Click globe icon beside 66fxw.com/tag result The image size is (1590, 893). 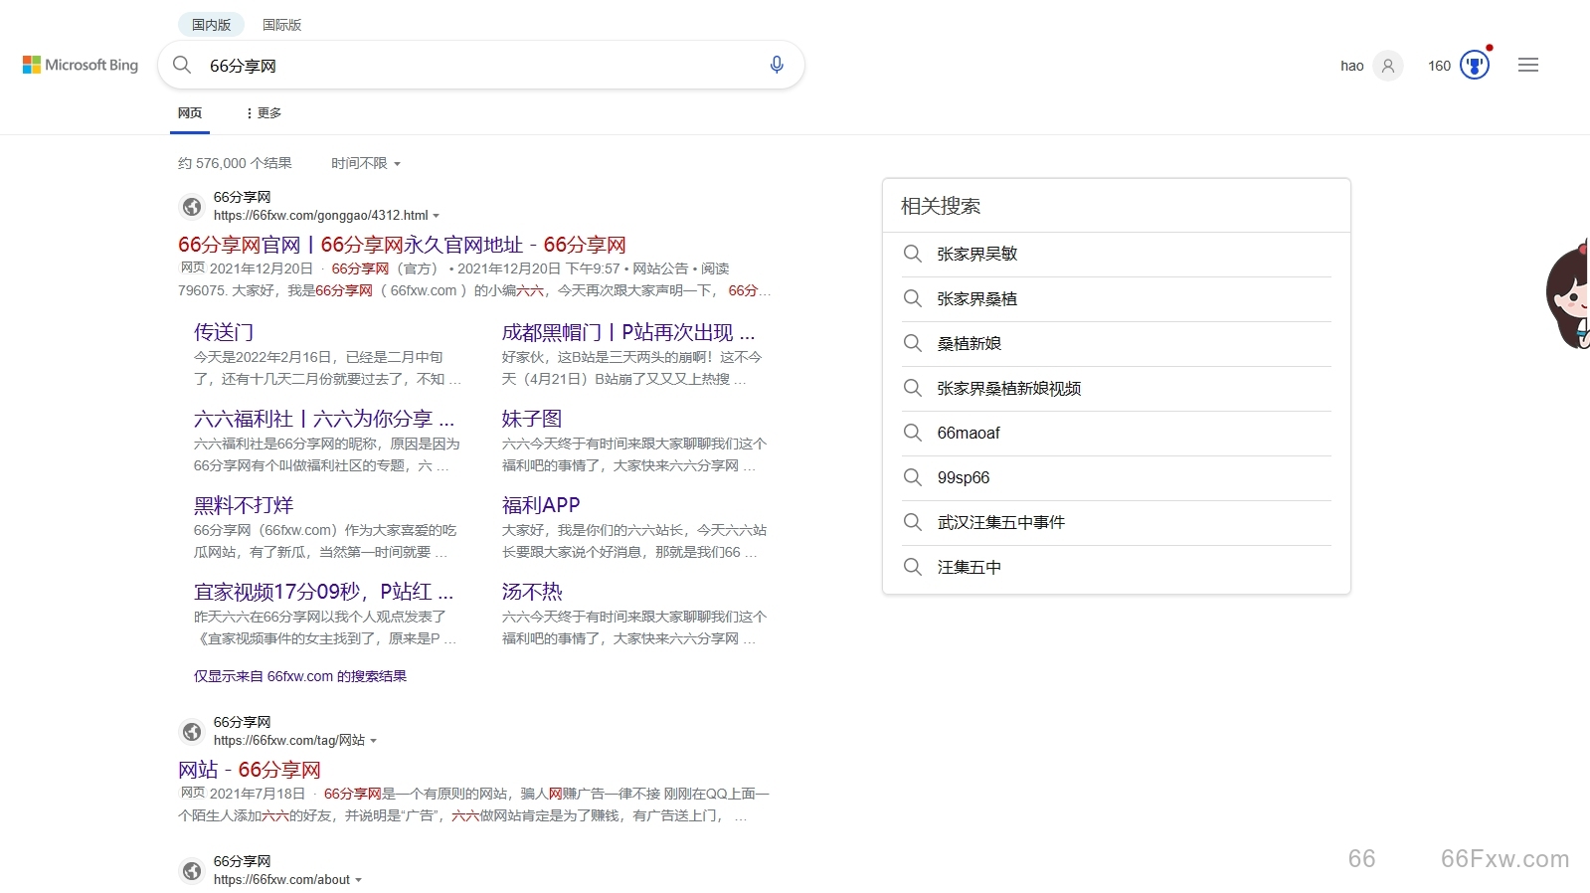[x=192, y=732]
